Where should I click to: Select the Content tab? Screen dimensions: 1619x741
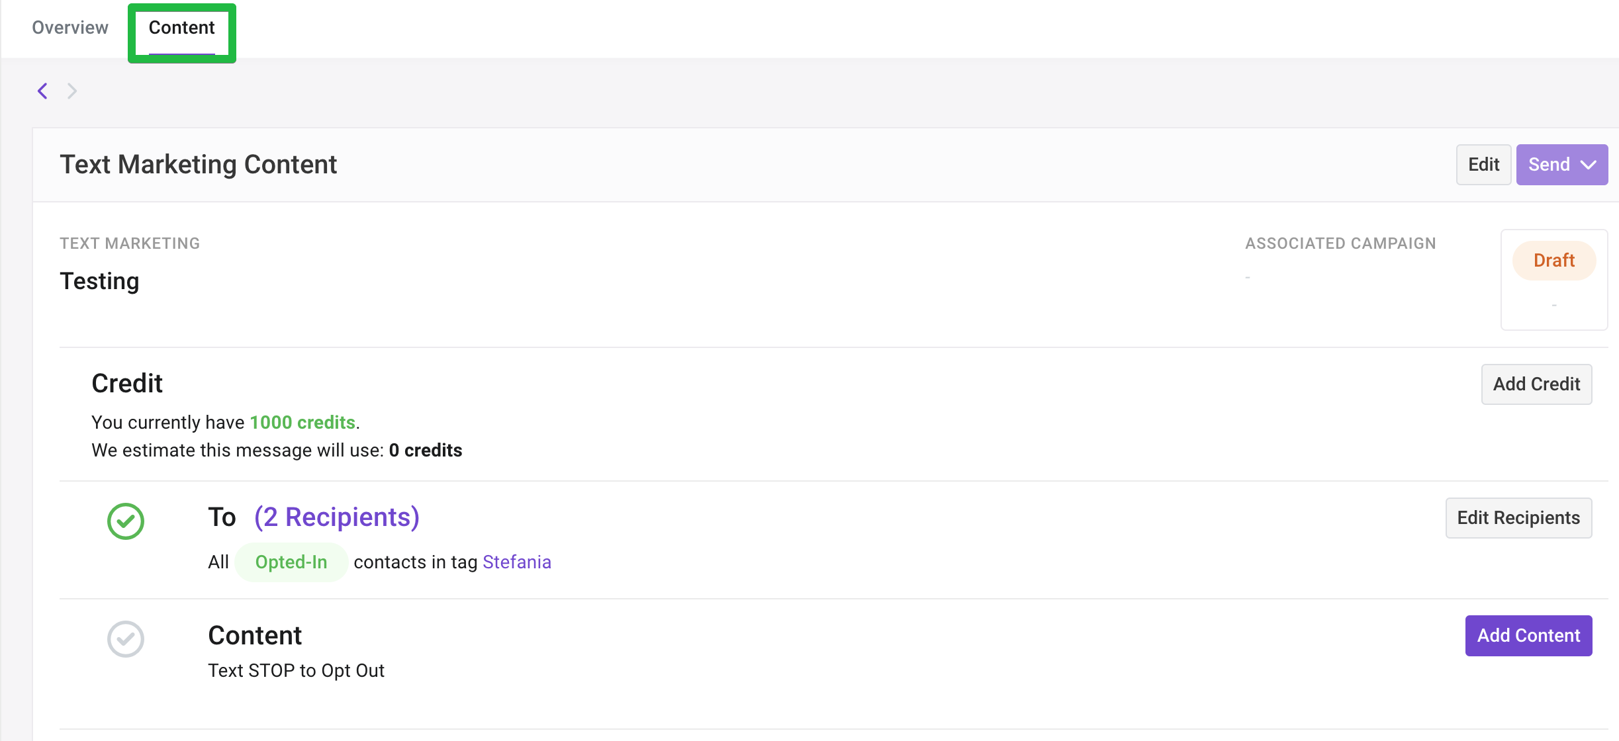tap(181, 28)
